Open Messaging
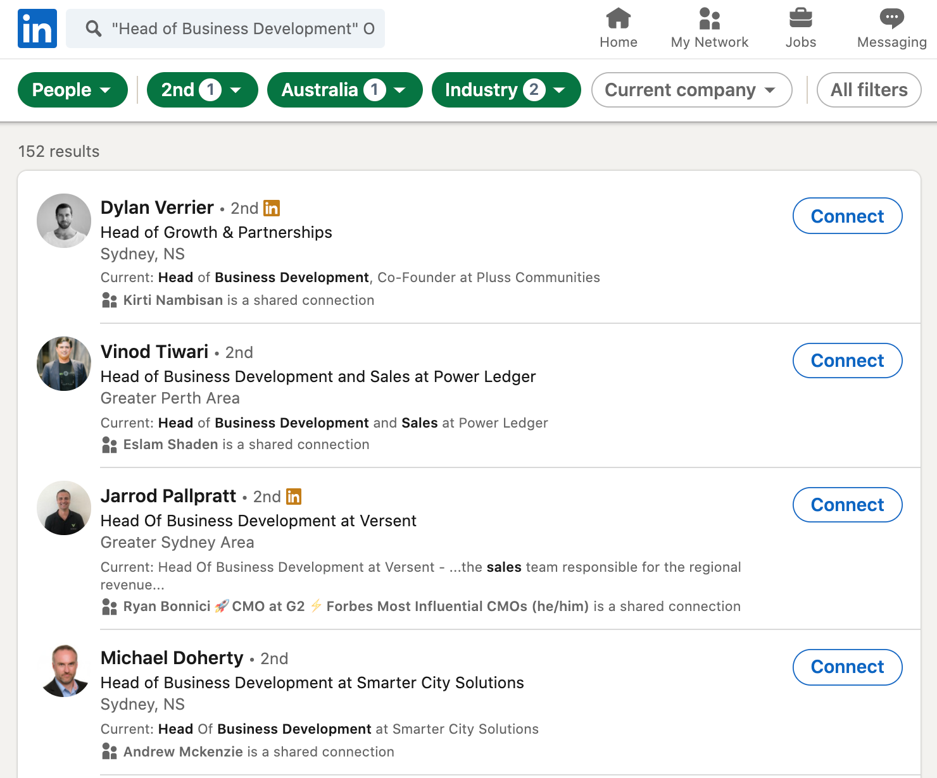937x778 pixels. 891,20
